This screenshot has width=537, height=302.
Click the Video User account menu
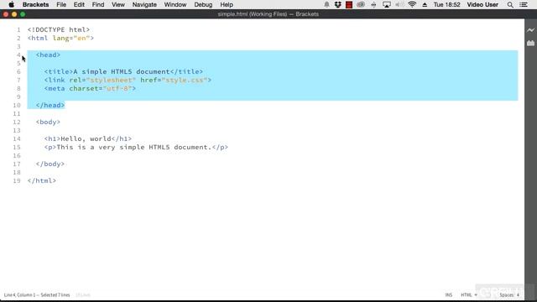tap(482, 4)
